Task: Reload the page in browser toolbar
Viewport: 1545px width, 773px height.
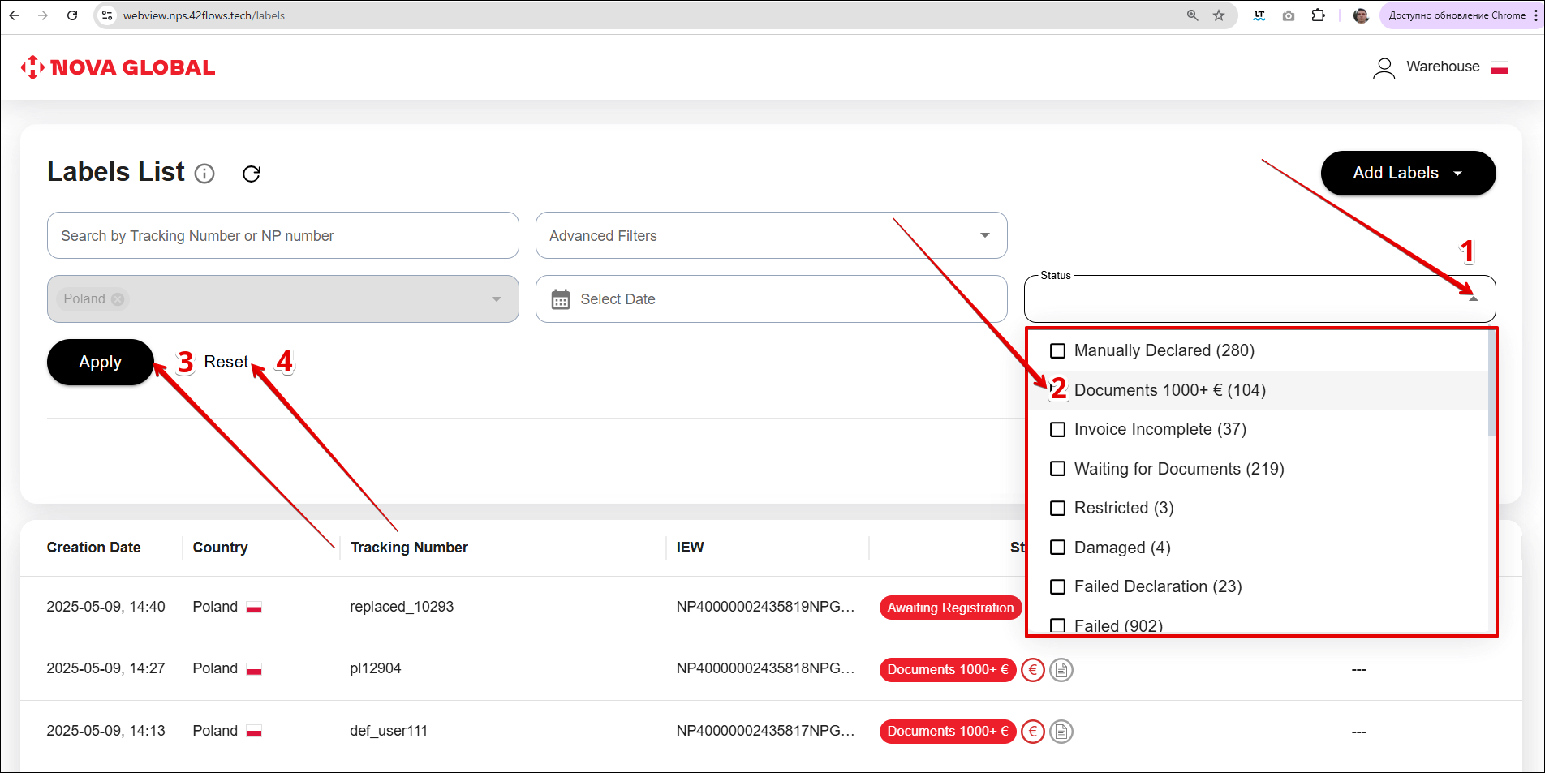Action: tap(72, 15)
